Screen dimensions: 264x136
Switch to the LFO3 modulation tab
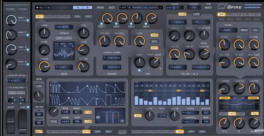[154, 132]
